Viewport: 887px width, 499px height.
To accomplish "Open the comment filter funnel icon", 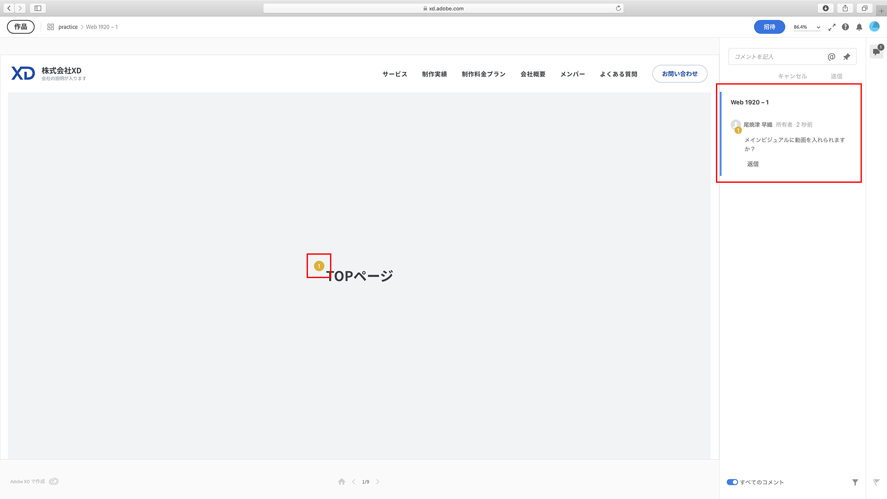I will point(855,482).
